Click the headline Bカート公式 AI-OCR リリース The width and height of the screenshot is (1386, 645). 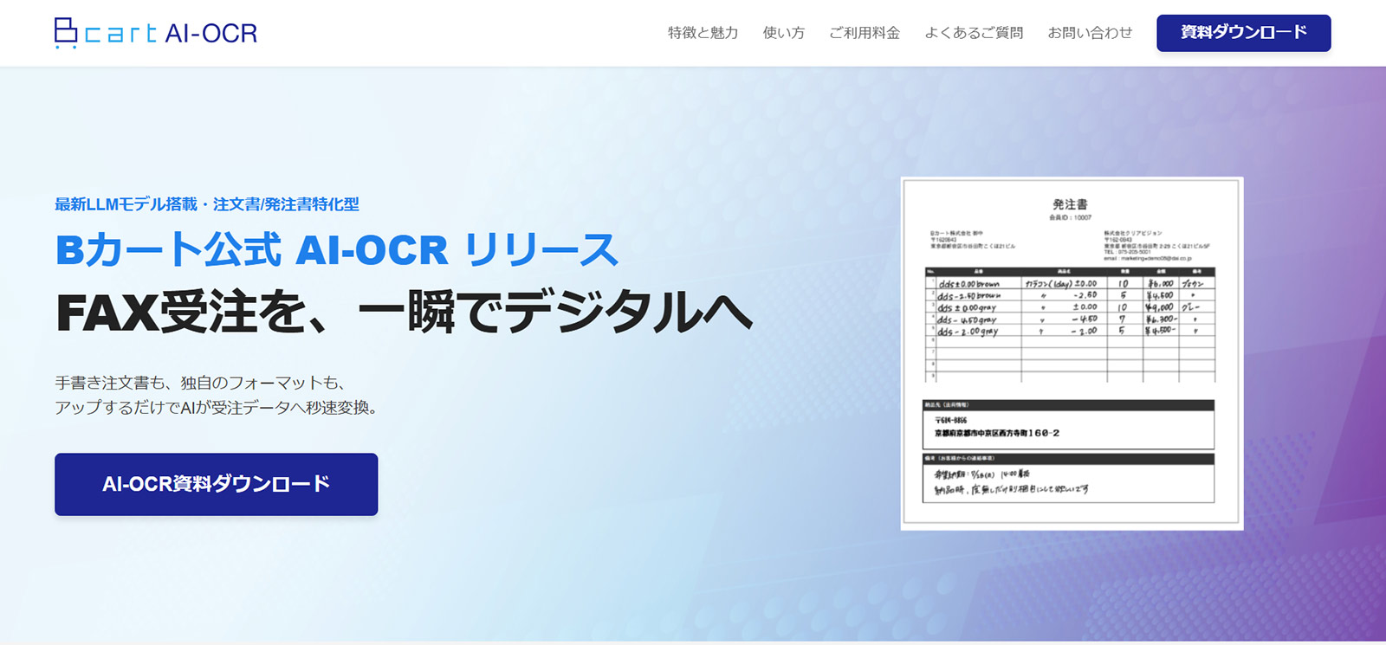pyautogui.click(x=337, y=250)
